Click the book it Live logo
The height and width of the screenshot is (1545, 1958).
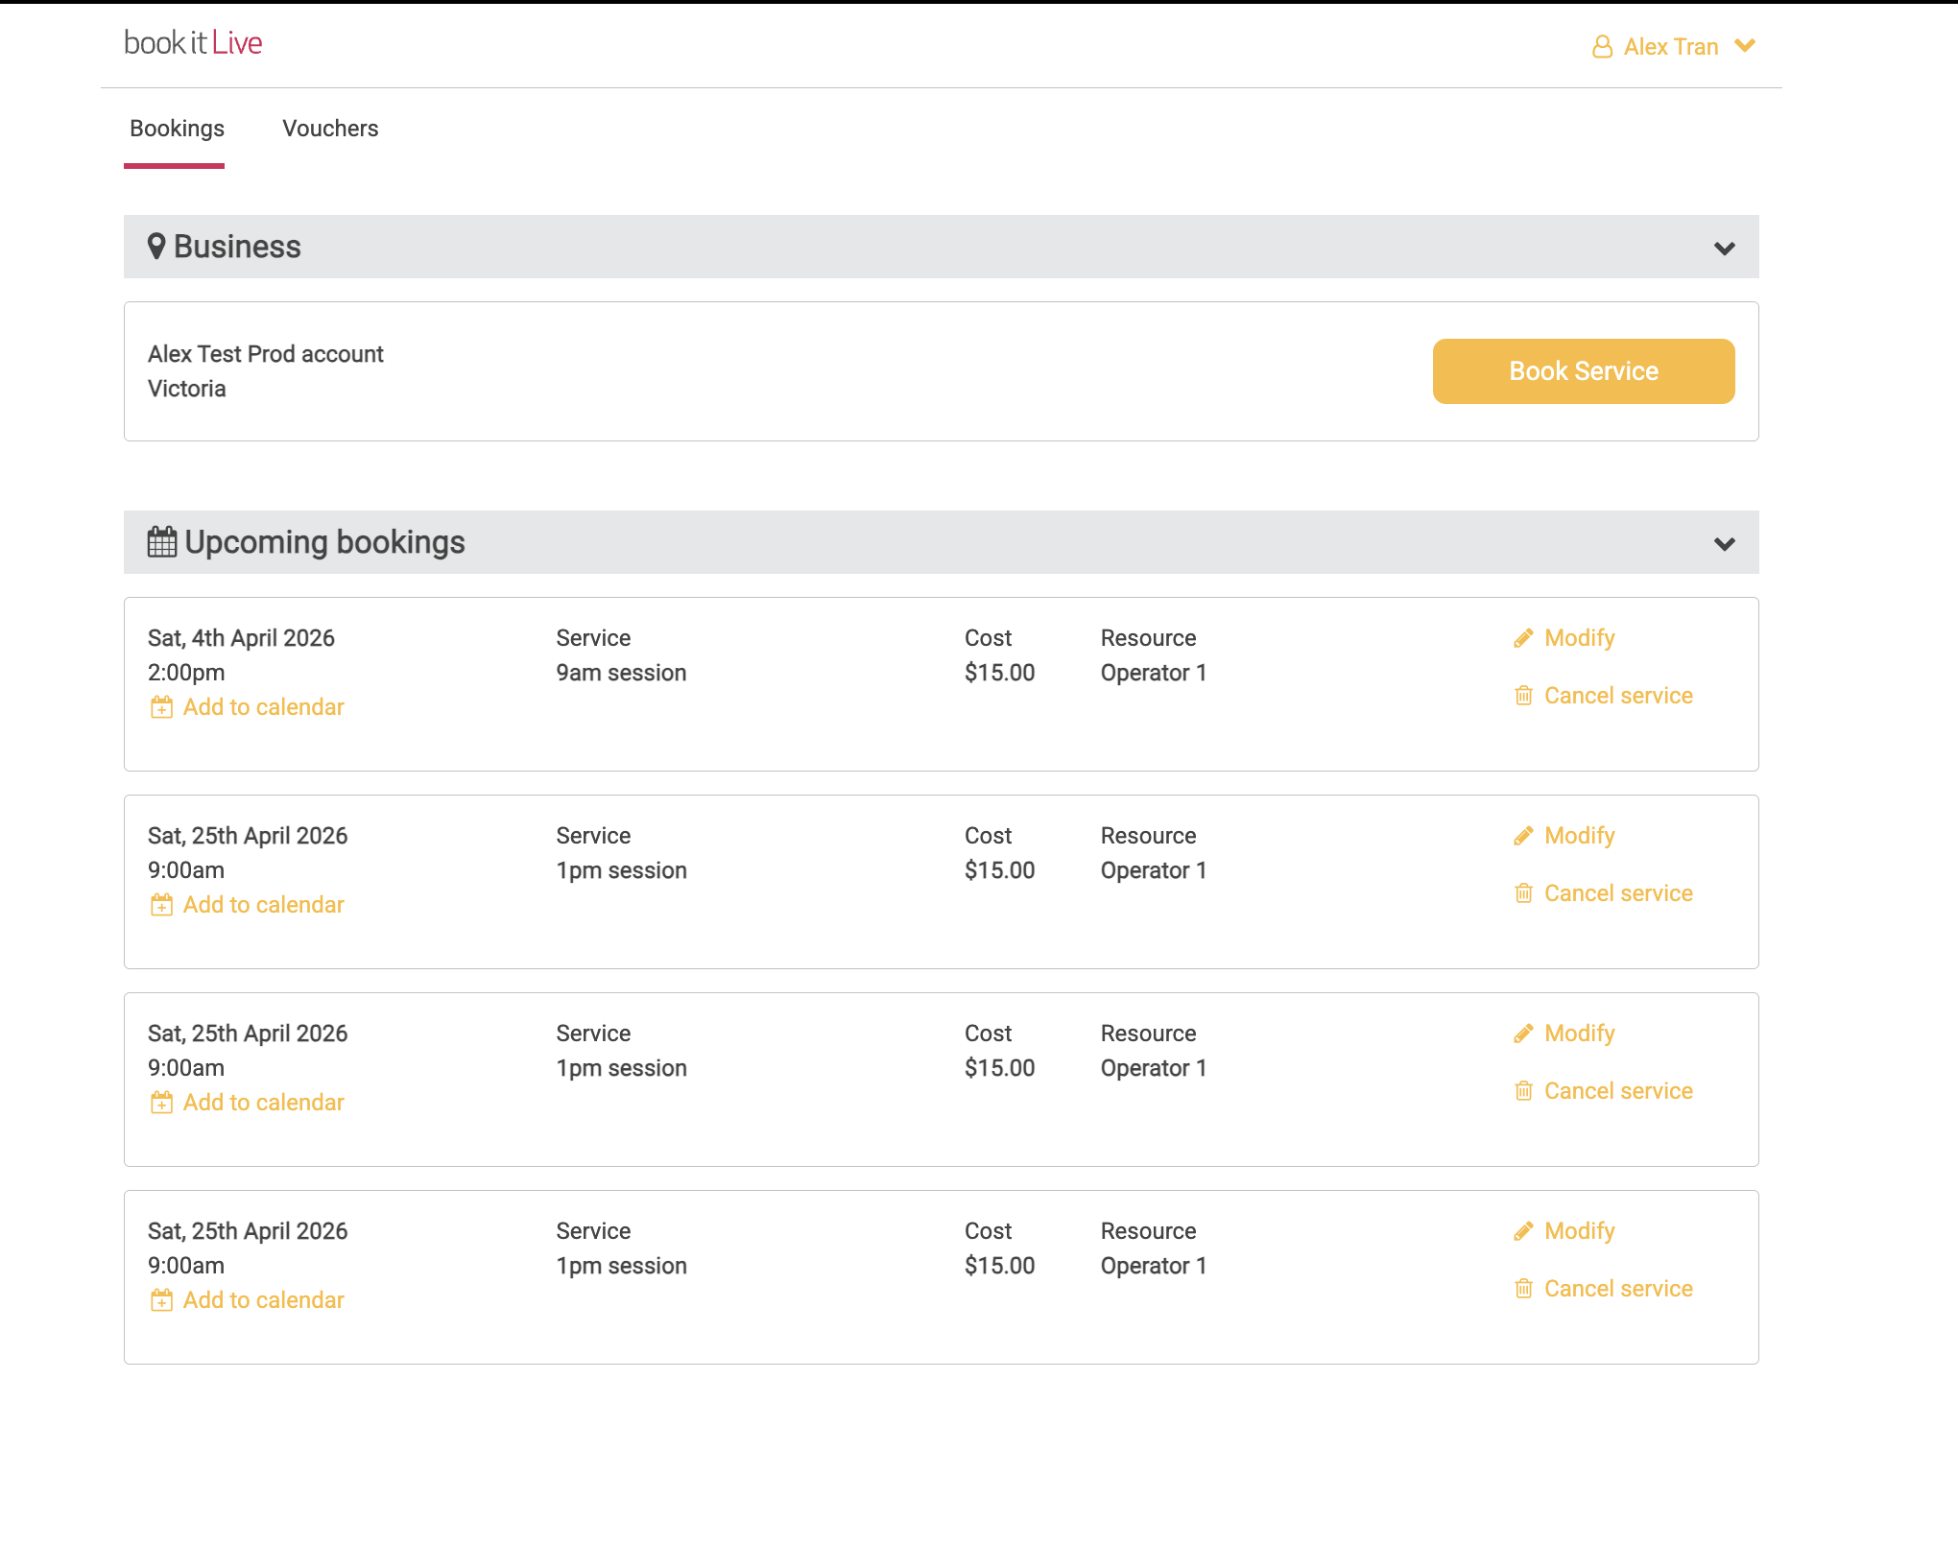tap(193, 43)
